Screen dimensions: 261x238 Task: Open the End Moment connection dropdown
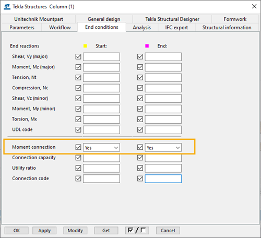[x=163, y=148]
